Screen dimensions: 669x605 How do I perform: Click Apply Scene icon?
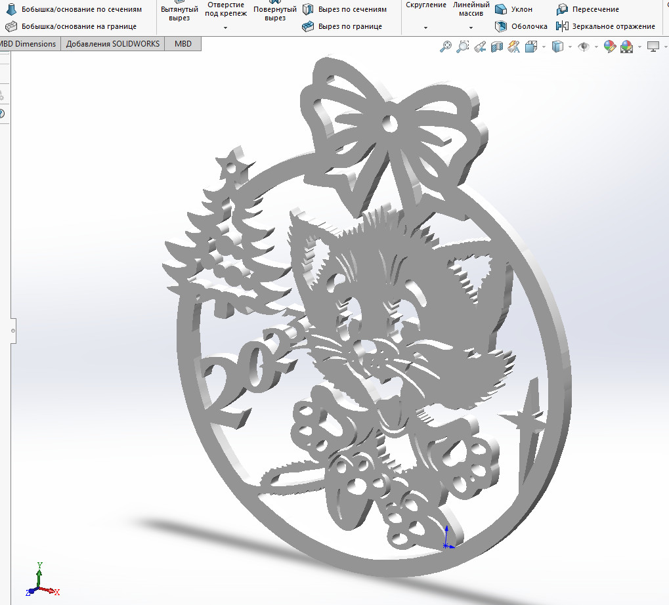tap(627, 46)
